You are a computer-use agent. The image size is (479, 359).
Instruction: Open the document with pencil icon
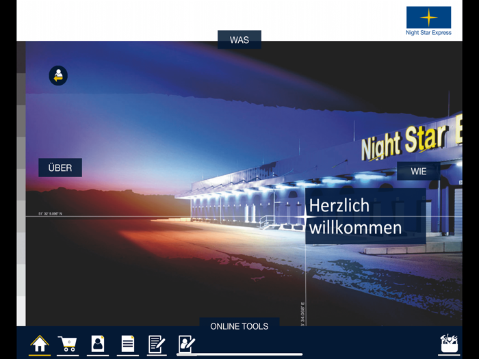point(157,344)
